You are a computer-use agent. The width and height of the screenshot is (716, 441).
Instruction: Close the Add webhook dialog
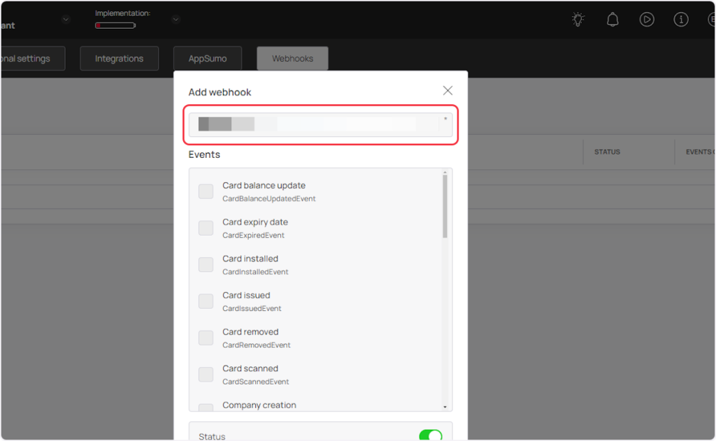447,91
